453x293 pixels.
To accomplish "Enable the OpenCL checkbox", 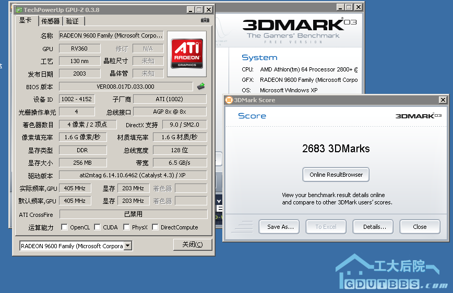I will [64, 227].
